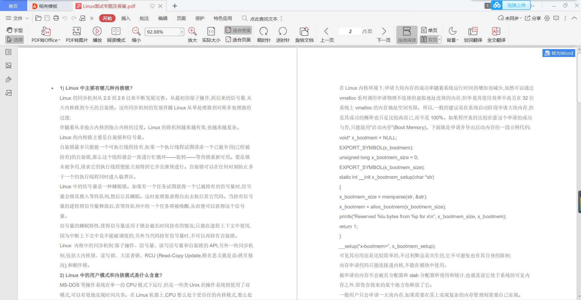Add a new tab with plus
The height and width of the screenshot is (300, 581).
pos(175,6)
